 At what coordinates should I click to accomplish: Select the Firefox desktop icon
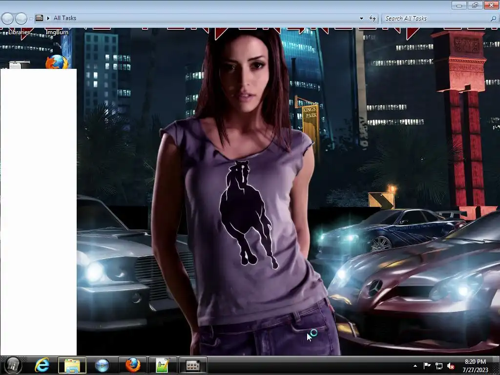(57, 62)
